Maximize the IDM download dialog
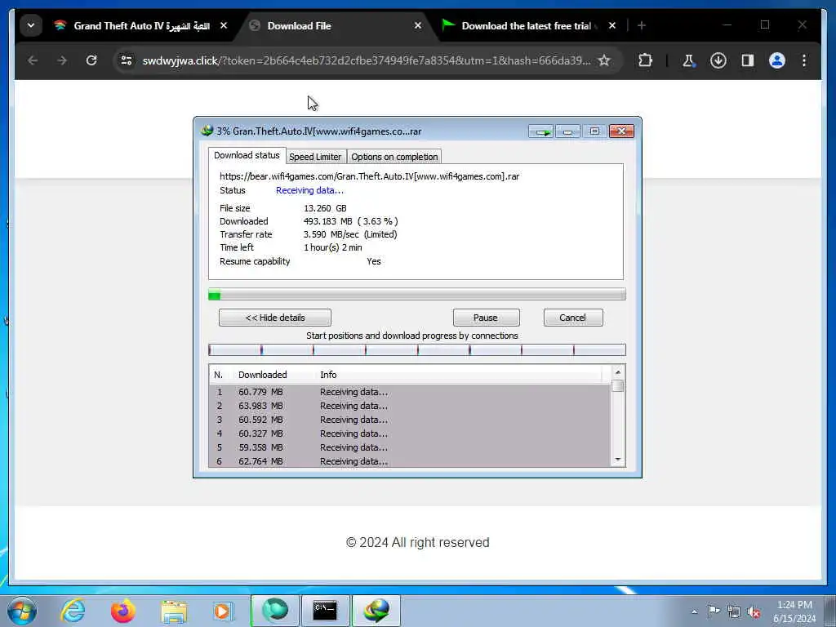The image size is (836, 627). click(594, 131)
